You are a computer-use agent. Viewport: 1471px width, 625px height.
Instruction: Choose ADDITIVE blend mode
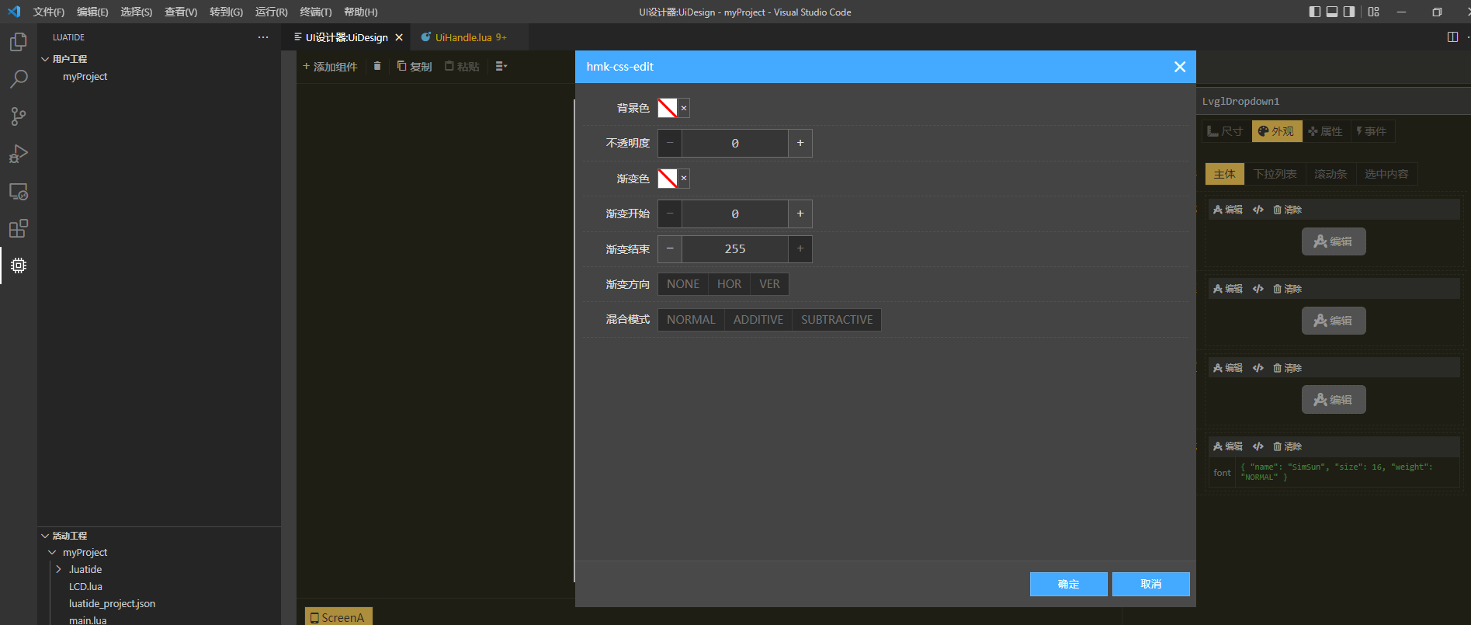pos(758,320)
